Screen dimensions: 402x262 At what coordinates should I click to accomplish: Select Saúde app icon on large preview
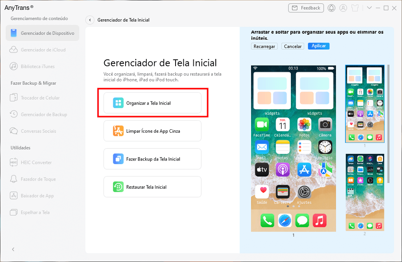[262, 192]
